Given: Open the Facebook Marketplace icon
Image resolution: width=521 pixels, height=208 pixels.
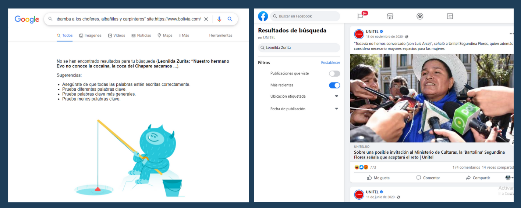Looking at the screenshot, I should point(390,16).
